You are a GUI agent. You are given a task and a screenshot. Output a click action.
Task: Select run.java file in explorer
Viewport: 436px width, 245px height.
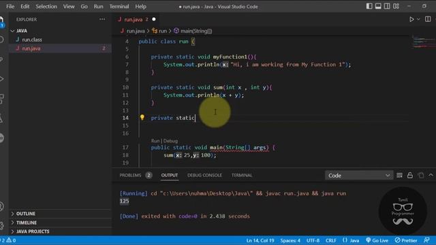[x=31, y=48]
